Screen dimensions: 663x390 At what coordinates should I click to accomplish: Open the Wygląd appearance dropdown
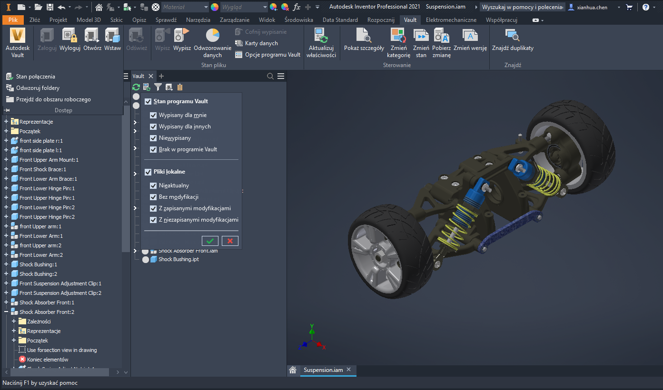click(x=244, y=7)
